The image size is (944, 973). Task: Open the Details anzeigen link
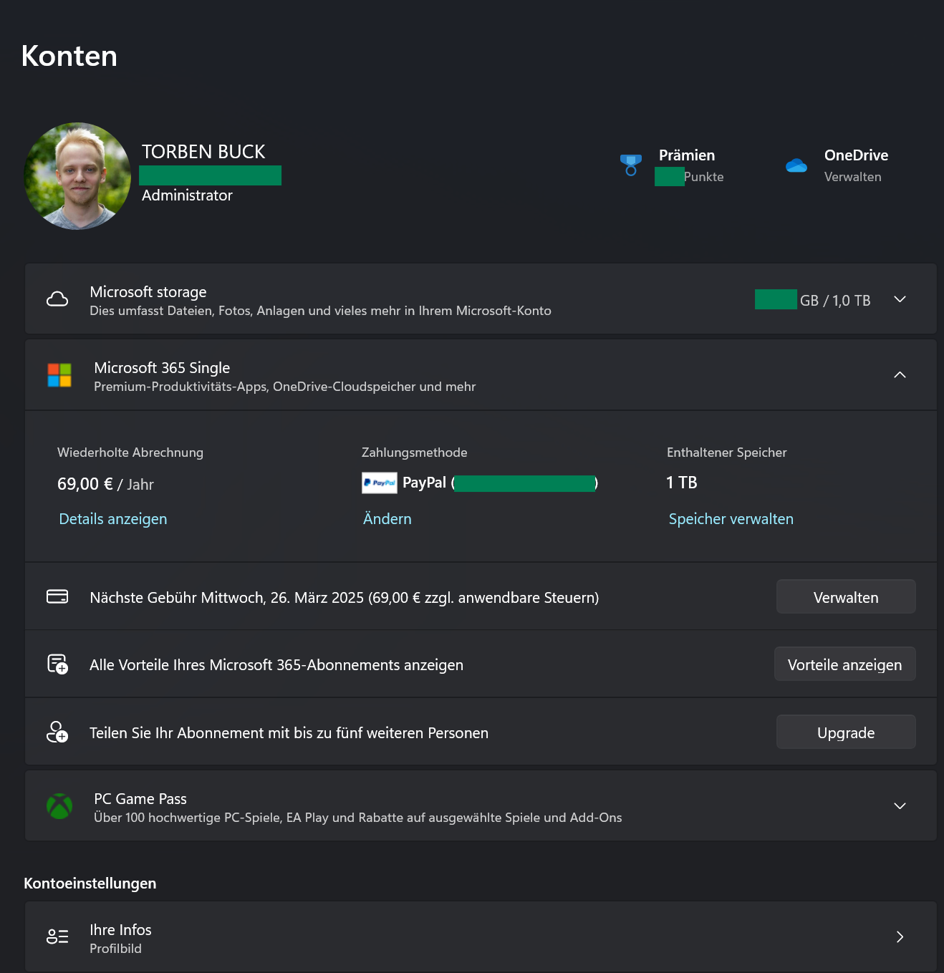(113, 519)
